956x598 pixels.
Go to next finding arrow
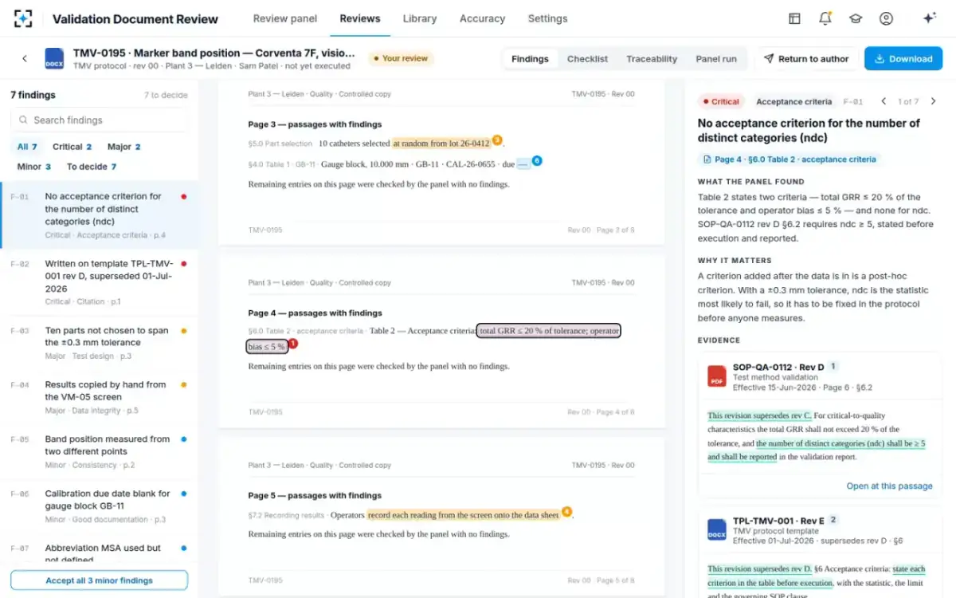tap(934, 101)
